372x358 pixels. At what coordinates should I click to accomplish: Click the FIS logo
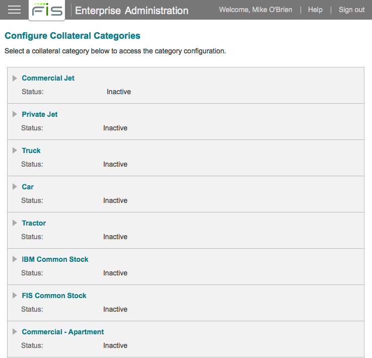(47, 10)
